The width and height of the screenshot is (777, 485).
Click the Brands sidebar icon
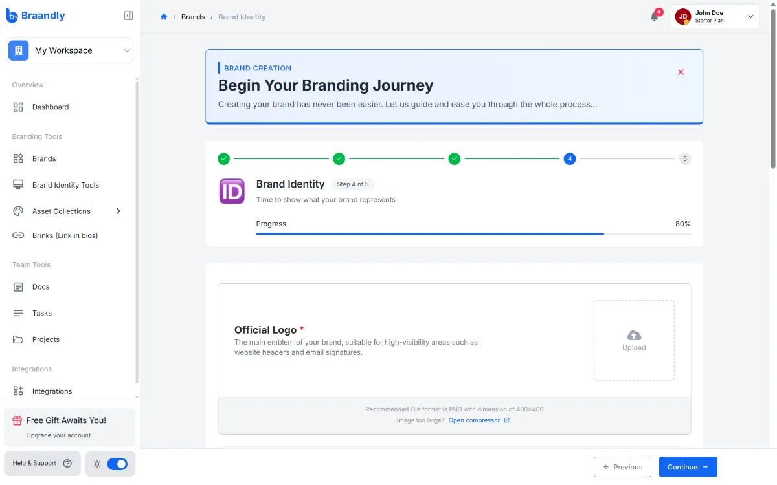pyautogui.click(x=18, y=158)
